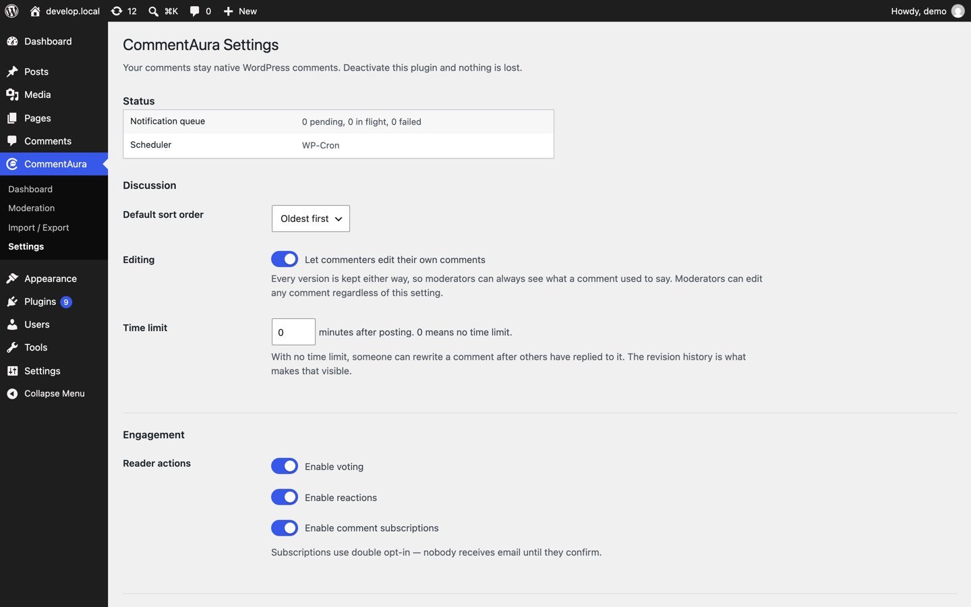Visit site via develop.local link

point(73,11)
